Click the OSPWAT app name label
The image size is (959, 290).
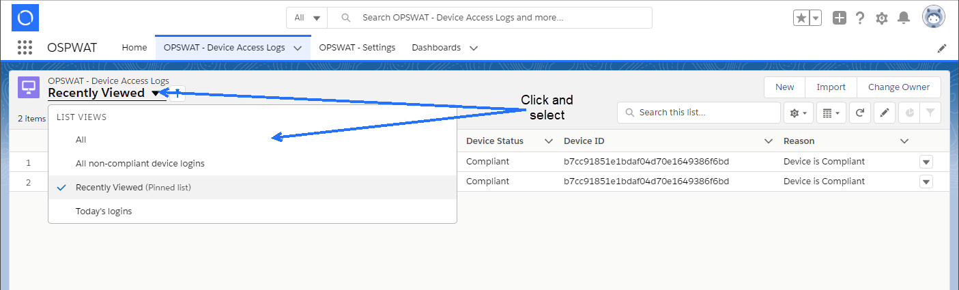point(72,48)
